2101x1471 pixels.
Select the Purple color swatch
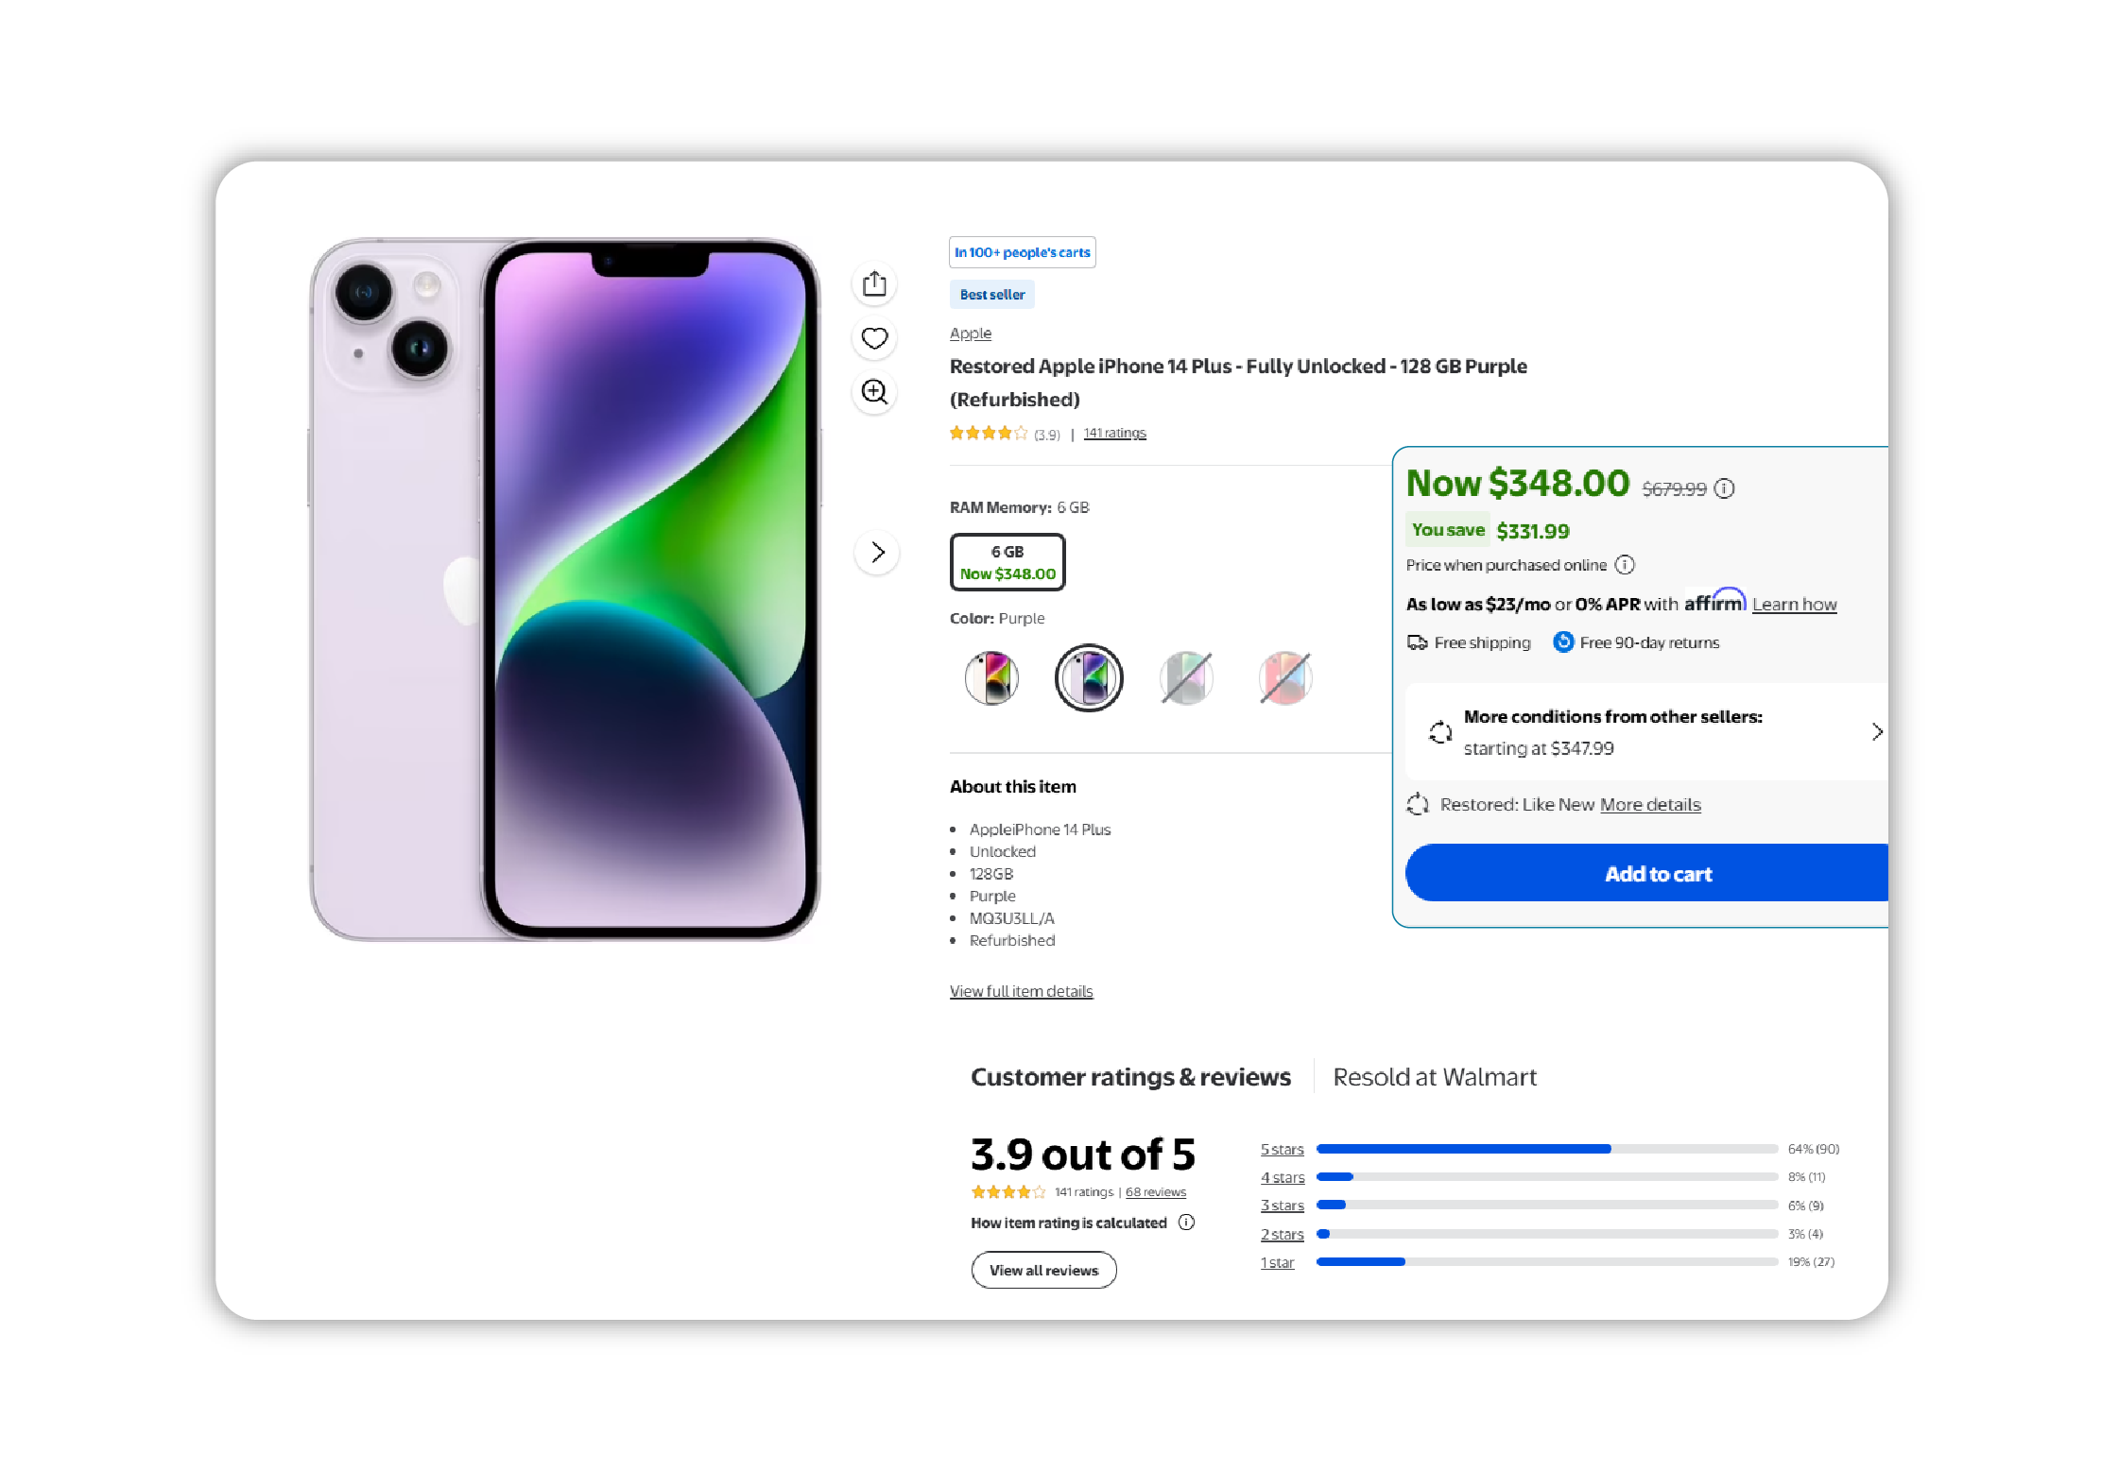coord(1089,677)
